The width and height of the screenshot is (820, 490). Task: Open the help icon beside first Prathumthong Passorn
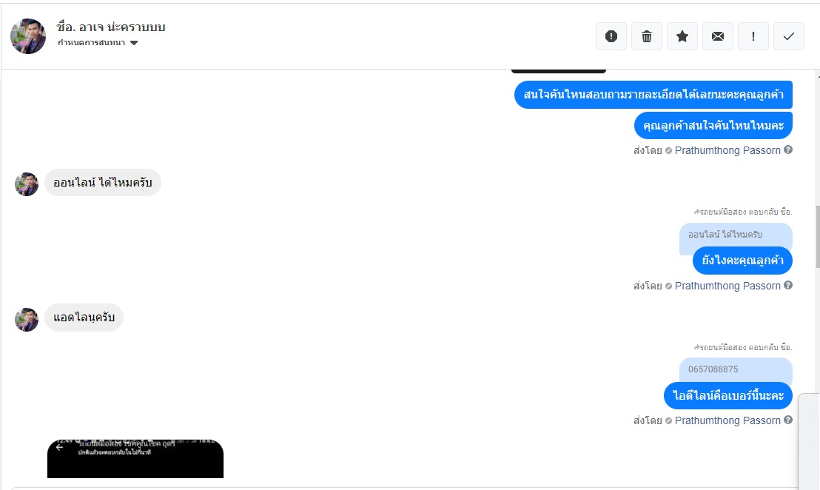pos(788,150)
